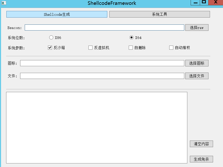Click inside the Beacon input field
The height and width of the screenshot is (167, 223).
click(104, 27)
